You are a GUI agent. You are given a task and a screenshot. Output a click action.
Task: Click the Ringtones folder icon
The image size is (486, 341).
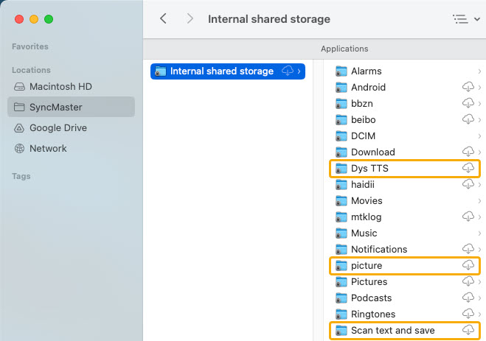[x=341, y=314]
